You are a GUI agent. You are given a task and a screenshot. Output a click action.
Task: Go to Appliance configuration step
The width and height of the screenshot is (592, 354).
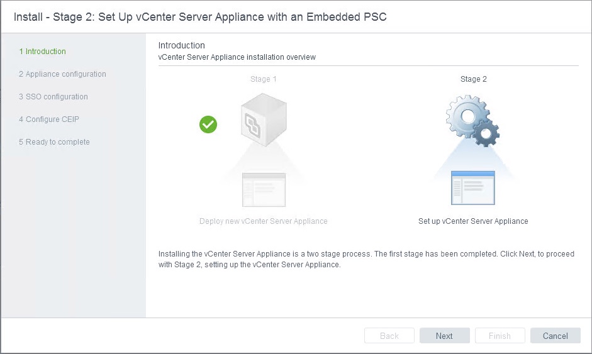(x=62, y=74)
